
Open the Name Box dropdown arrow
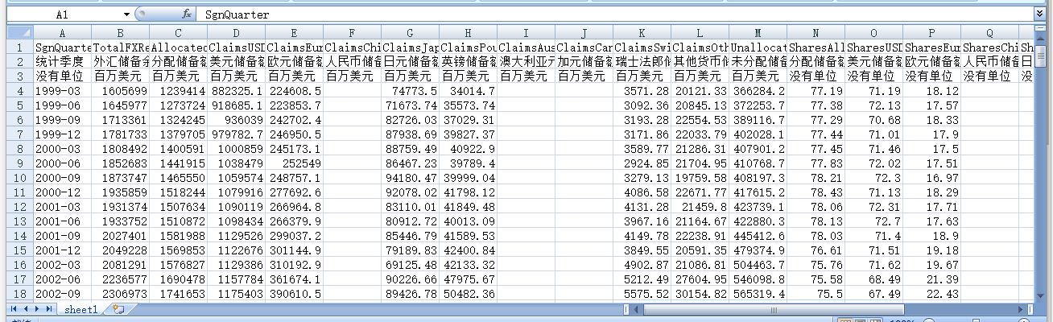126,14
